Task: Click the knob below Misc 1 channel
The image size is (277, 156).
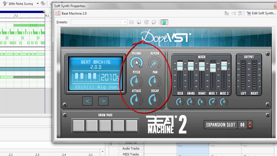Action: click(213, 102)
